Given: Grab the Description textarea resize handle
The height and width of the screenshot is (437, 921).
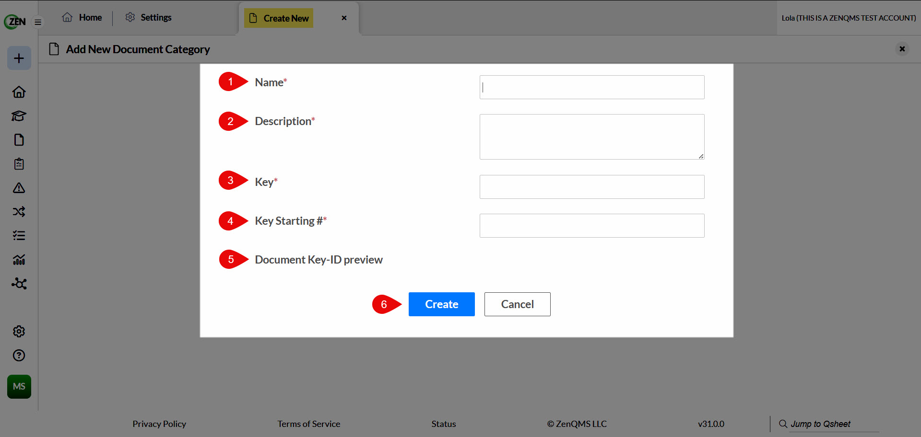Looking at the screenshot, I should (701, 156).
